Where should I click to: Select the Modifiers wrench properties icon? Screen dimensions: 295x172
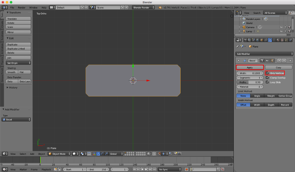pyautogui.click(x=270, y=40)
